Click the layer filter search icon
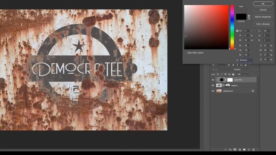The width and height of the screenshot is (276, 155). click(213, 65)
